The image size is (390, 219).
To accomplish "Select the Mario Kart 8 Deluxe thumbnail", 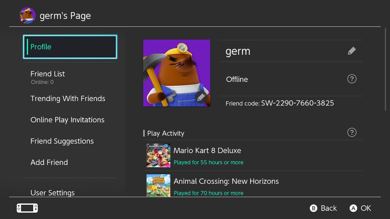I will point(158,155).
